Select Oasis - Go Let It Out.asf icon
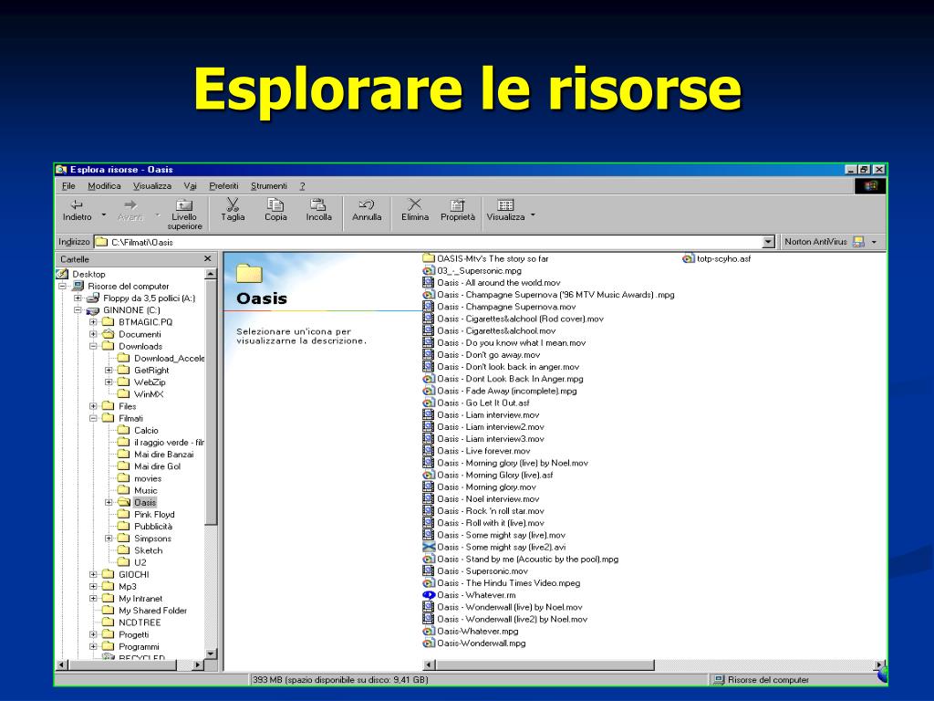The width and height of the screenshot is (934, 701). (x=429, y=403)
